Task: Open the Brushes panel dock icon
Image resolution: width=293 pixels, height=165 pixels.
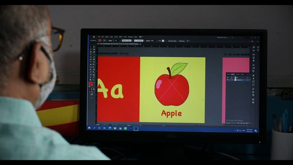Action: 253,57
